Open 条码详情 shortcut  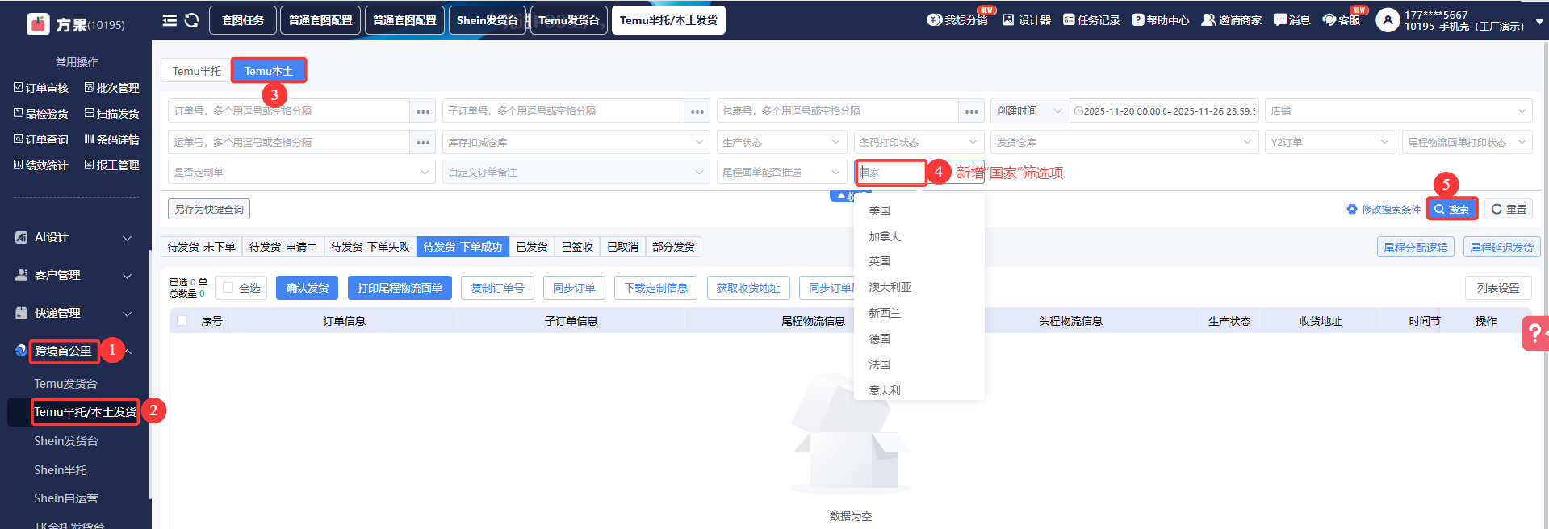point(111,140)
